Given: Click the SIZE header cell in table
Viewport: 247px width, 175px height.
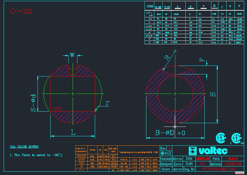Looking at the screenshot, I should (x=150, y=6).
